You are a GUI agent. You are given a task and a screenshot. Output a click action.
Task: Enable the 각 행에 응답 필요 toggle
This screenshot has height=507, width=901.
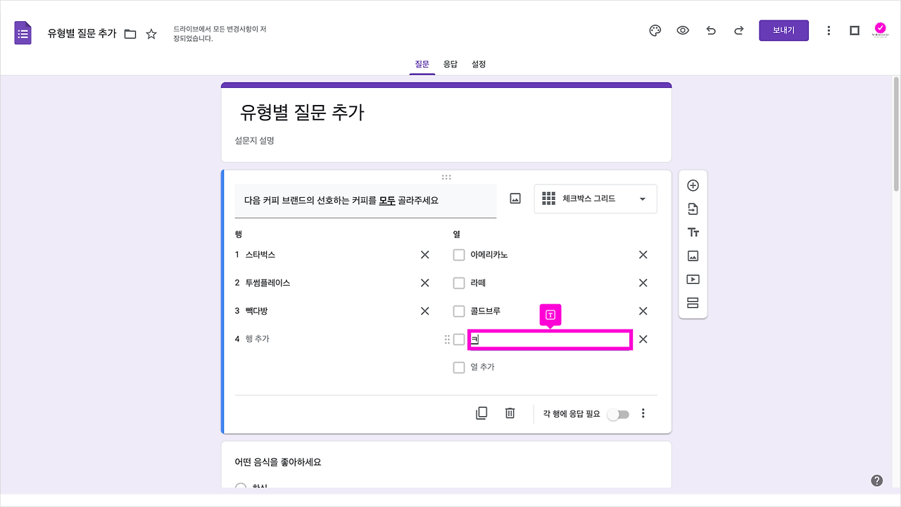[618, 414]
